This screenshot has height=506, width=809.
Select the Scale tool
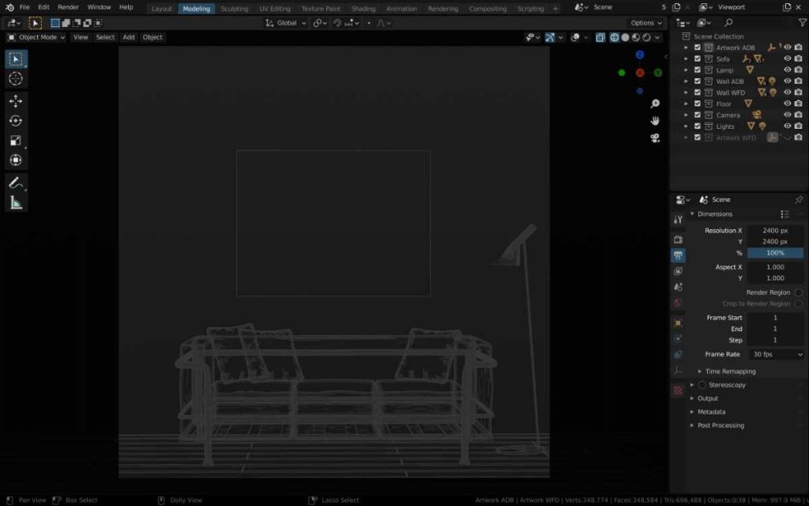(x=16, y=141)
